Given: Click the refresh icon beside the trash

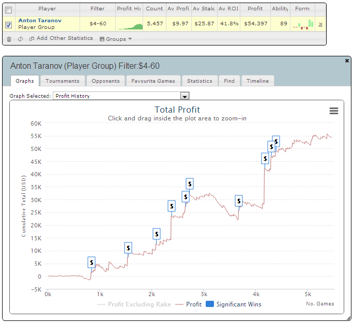Looking at the screenshot, I should [x=20, y=39].
